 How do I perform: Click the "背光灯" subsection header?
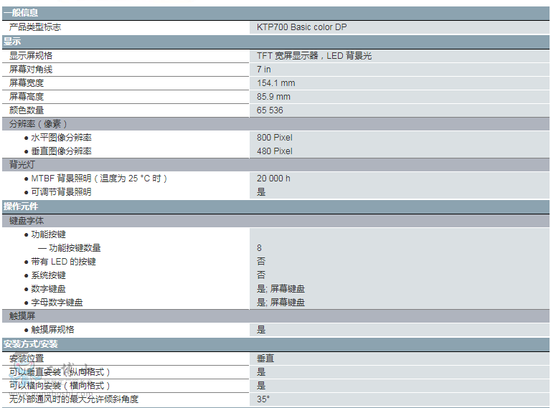22,164
